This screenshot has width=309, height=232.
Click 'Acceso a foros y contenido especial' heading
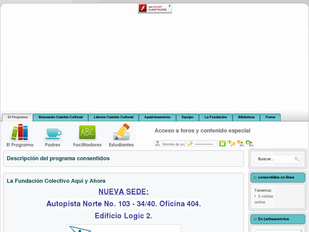(202, 131)
